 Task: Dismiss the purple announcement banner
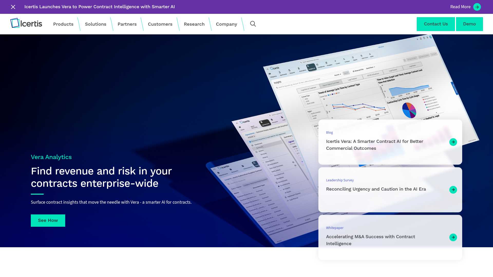[13, 7]
